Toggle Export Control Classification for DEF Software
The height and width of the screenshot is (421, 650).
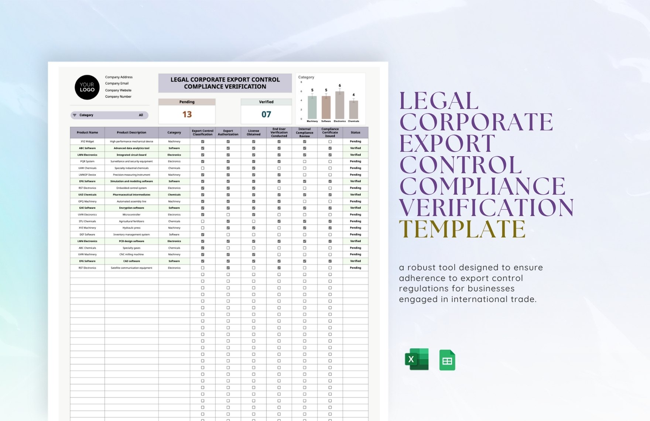203,235
